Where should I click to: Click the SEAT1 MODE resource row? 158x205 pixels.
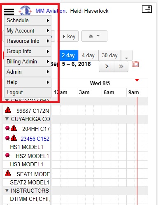[27, 174]
